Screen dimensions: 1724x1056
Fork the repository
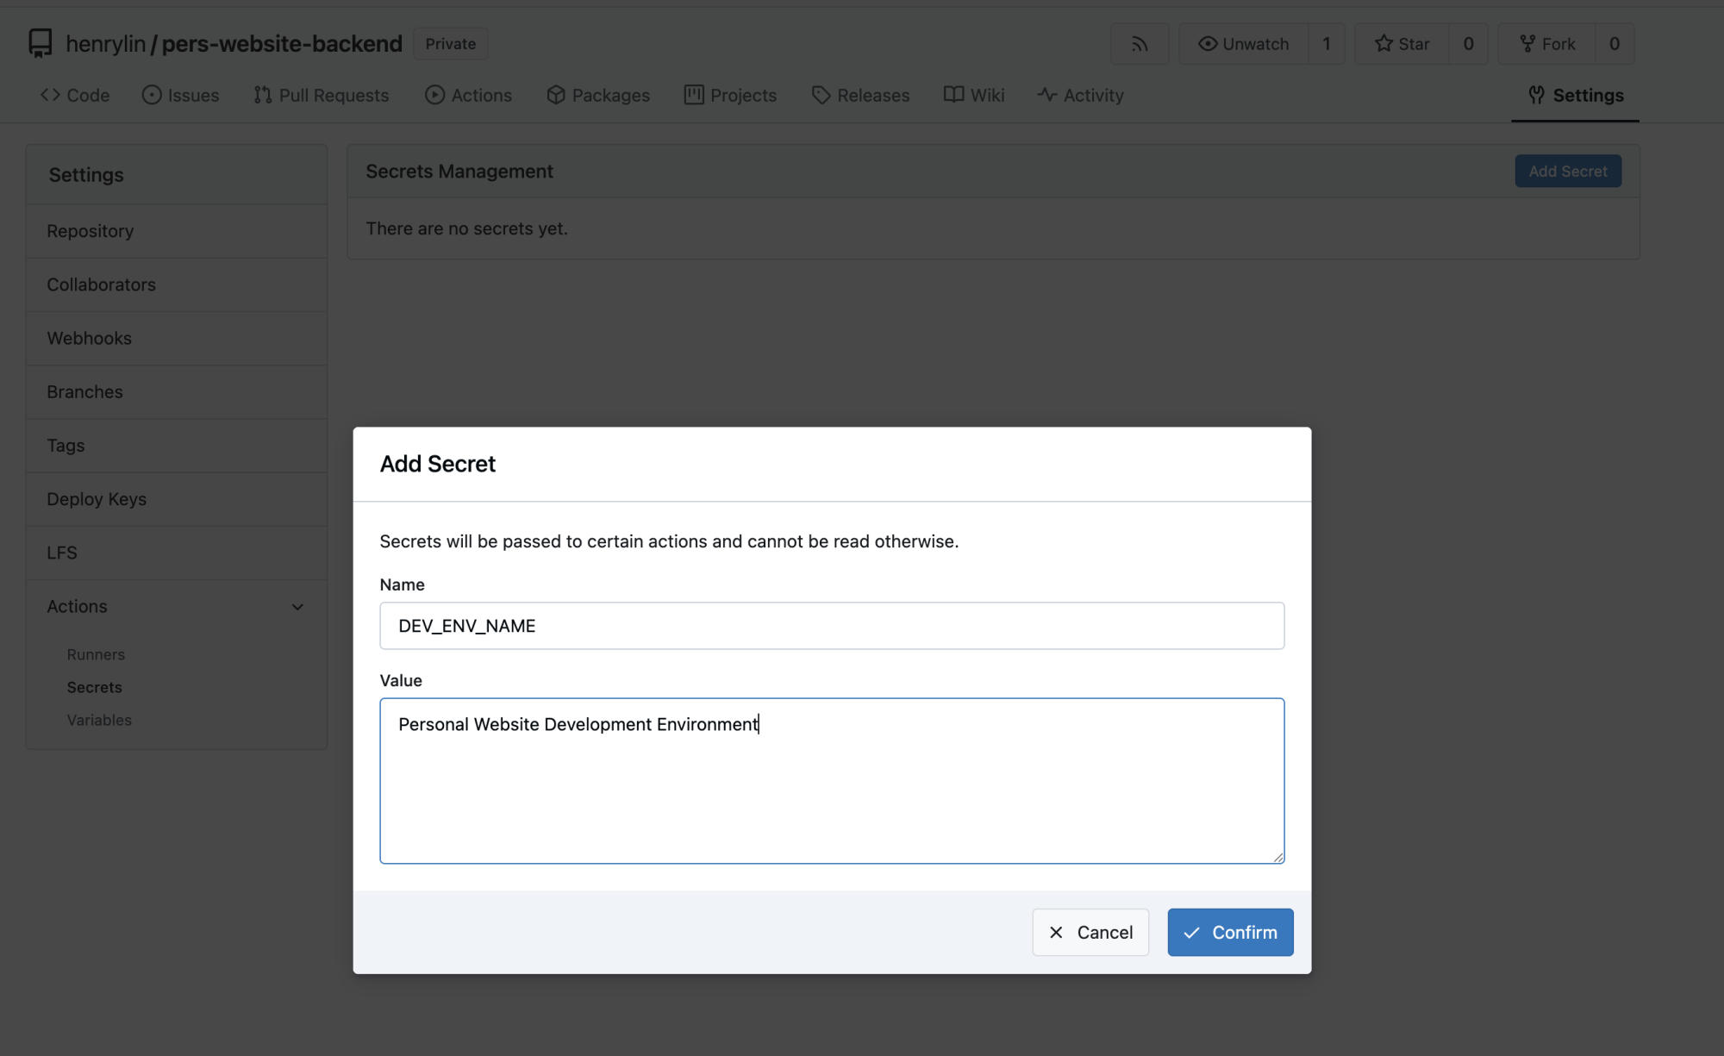click(1546, 44)
